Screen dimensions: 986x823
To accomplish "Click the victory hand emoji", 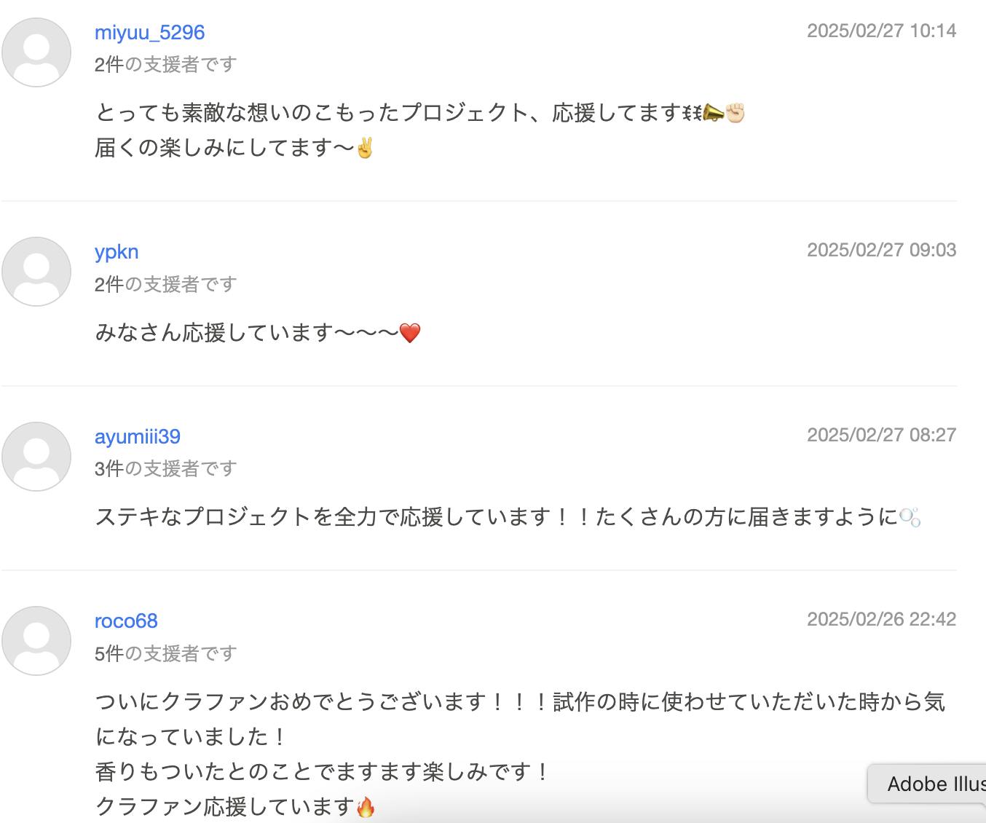I will click(364, 149).
